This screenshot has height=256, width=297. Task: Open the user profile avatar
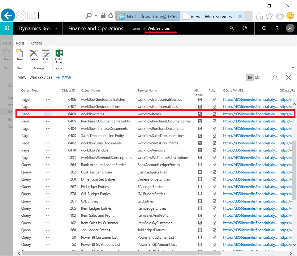[290, 28]
